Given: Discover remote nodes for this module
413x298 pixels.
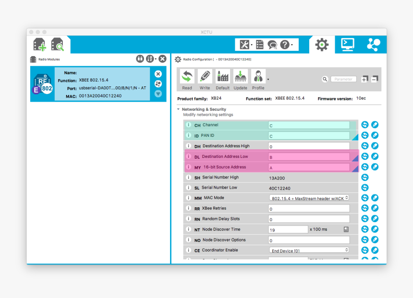Looking at the screenshot, I should coord(158,83).
